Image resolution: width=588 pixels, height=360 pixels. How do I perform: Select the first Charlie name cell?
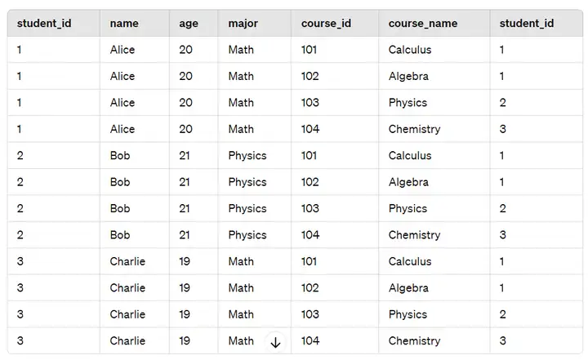coord(127,261)
